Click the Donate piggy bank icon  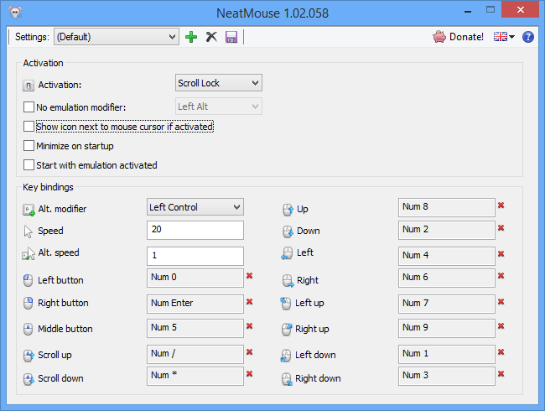(439, 37)
